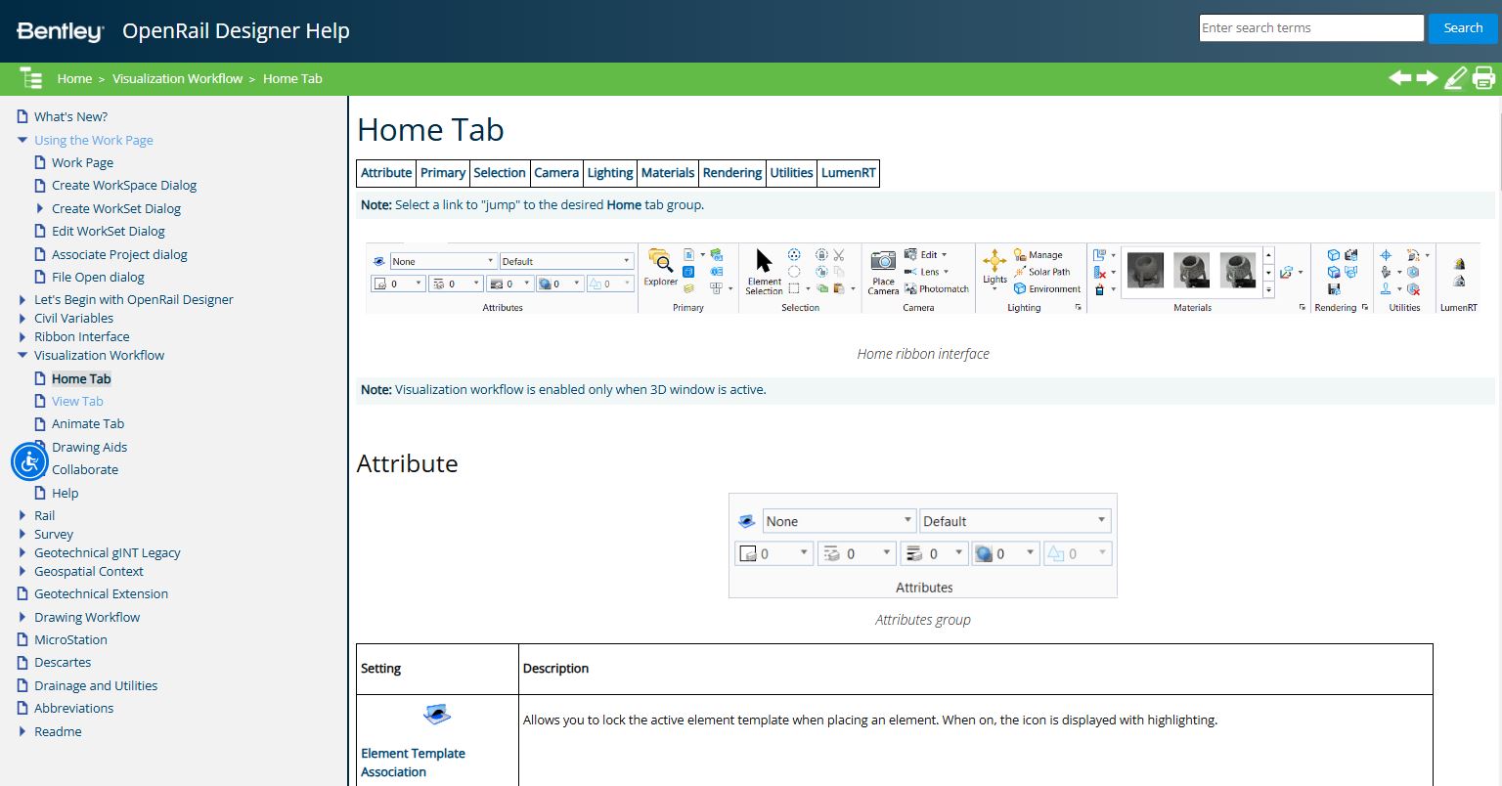Collapse the Visualization Workflow node
The height and width of the screenshot is (786, 1502).
click(22, 355)
